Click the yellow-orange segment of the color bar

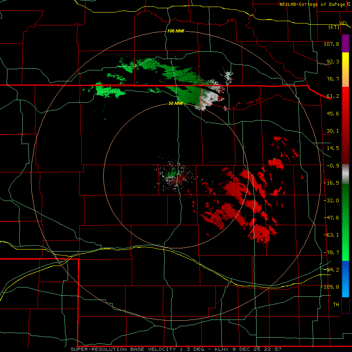click(x=345, y=70)
